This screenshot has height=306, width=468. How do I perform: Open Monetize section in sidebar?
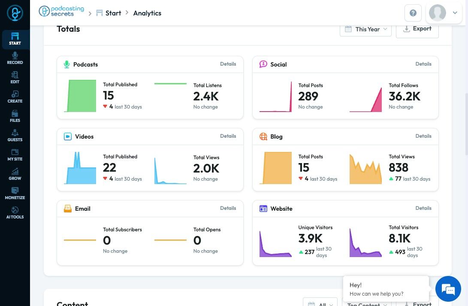pyautogui.click(x=15, y=194)
